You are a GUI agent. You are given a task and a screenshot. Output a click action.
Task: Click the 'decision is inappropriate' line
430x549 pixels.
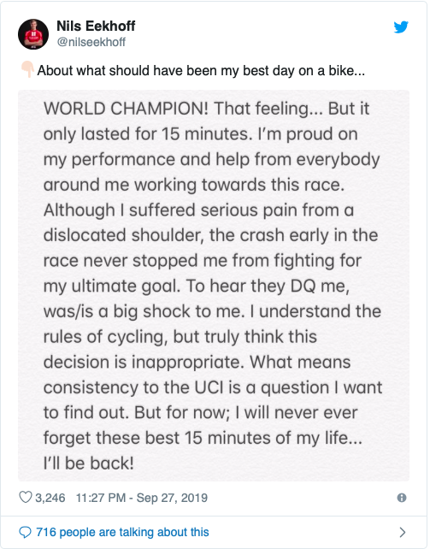(x=197, y=362)
